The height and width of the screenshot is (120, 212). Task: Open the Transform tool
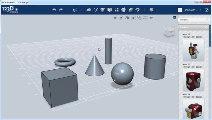75,10
